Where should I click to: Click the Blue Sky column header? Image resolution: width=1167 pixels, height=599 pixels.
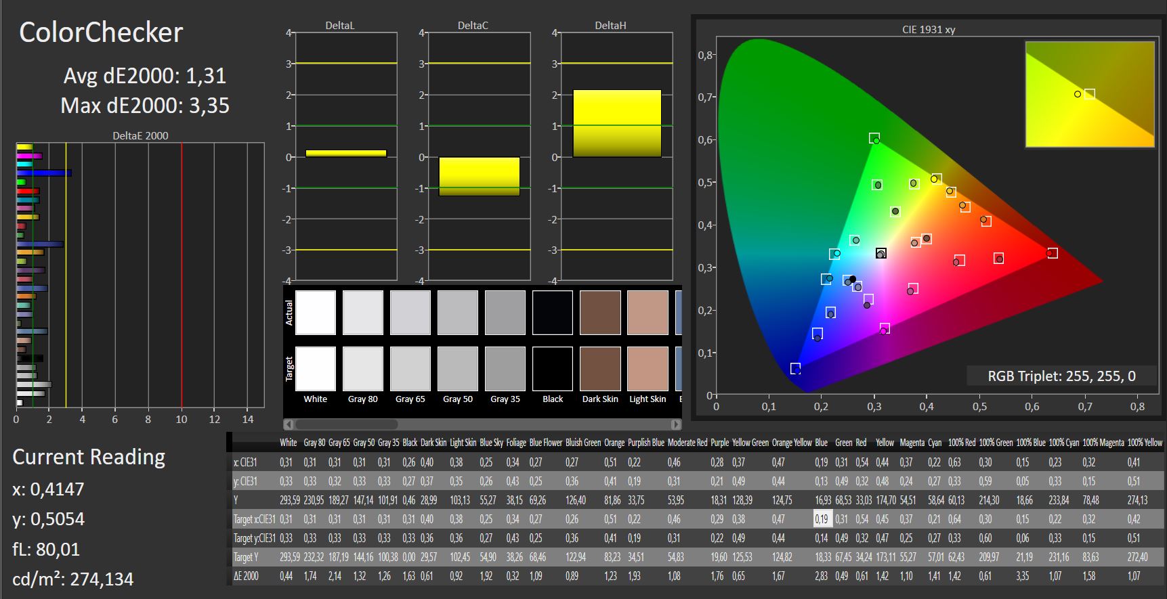[490, 443]
